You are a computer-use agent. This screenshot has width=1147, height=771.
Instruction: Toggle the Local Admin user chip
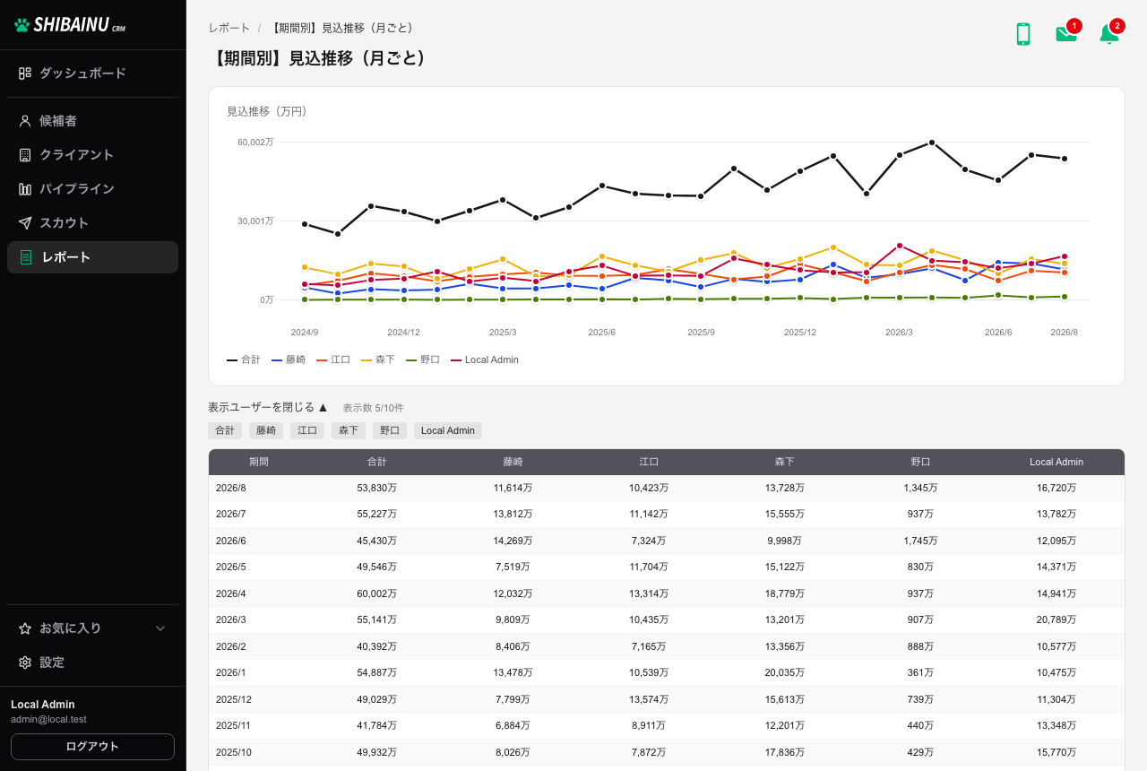click(x=448, y=430)
